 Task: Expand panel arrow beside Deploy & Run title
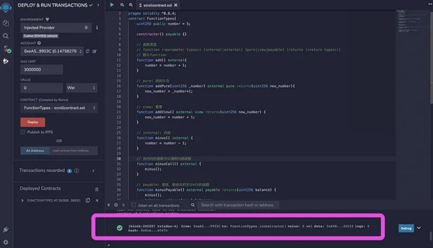[x=98, y=5]
